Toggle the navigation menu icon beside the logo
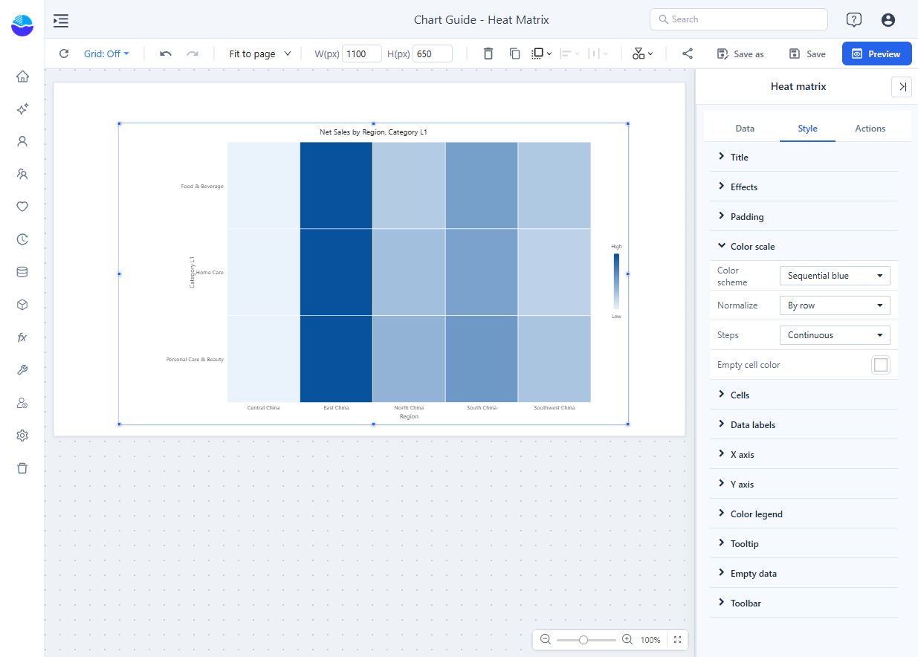The image size is (918, 657). click(61, 20)
